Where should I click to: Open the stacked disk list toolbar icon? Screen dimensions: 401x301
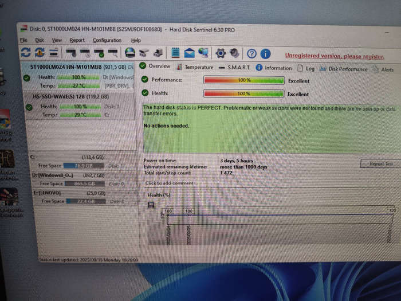(x=54, y=53)
